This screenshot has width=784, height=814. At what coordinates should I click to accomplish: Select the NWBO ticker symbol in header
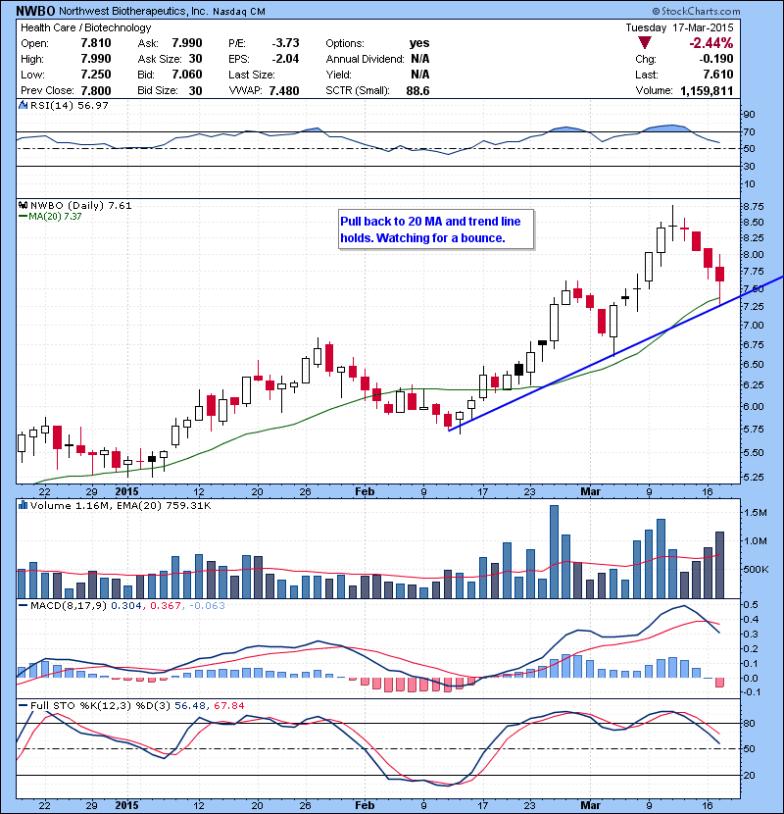click(34, 11)
